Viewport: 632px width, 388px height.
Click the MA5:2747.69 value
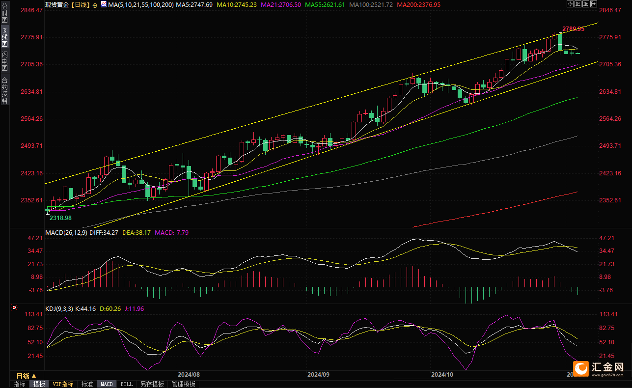195,4
